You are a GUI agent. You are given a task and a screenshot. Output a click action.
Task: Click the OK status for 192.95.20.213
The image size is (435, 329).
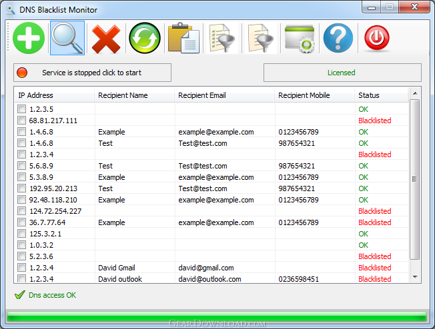tap(363, 188)
